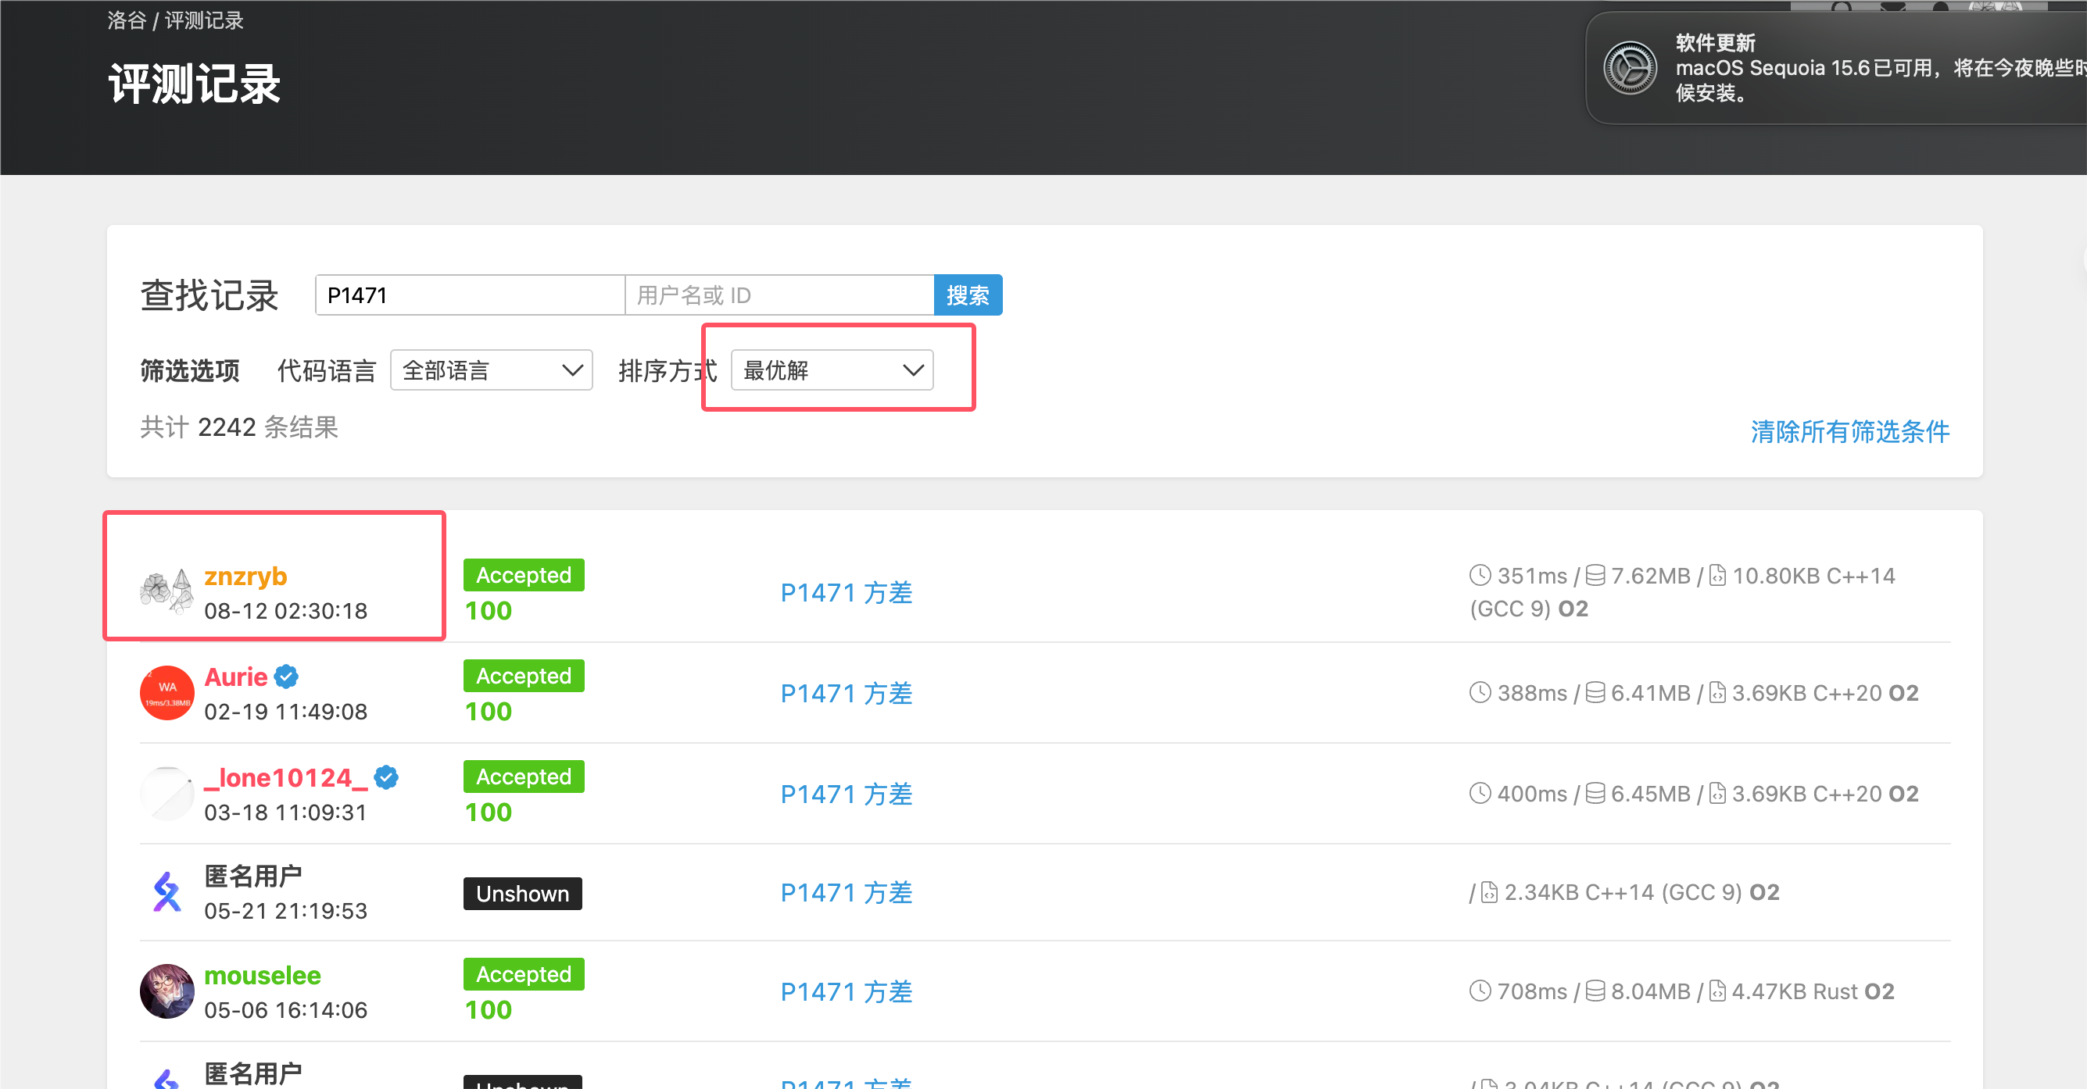This screenshot has width=2087, height=1089.
Task: Click _lone10124_'s white avatar
Action: 167,794
